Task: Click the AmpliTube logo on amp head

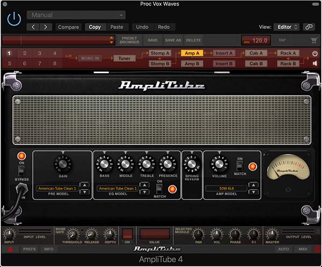Action: (x=162, y=85)
